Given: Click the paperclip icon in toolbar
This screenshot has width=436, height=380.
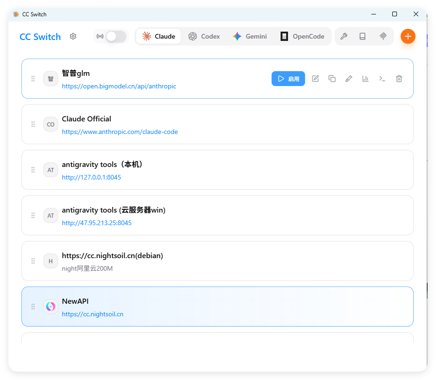Looking at the screenshot, I should [x=383, y=36].
